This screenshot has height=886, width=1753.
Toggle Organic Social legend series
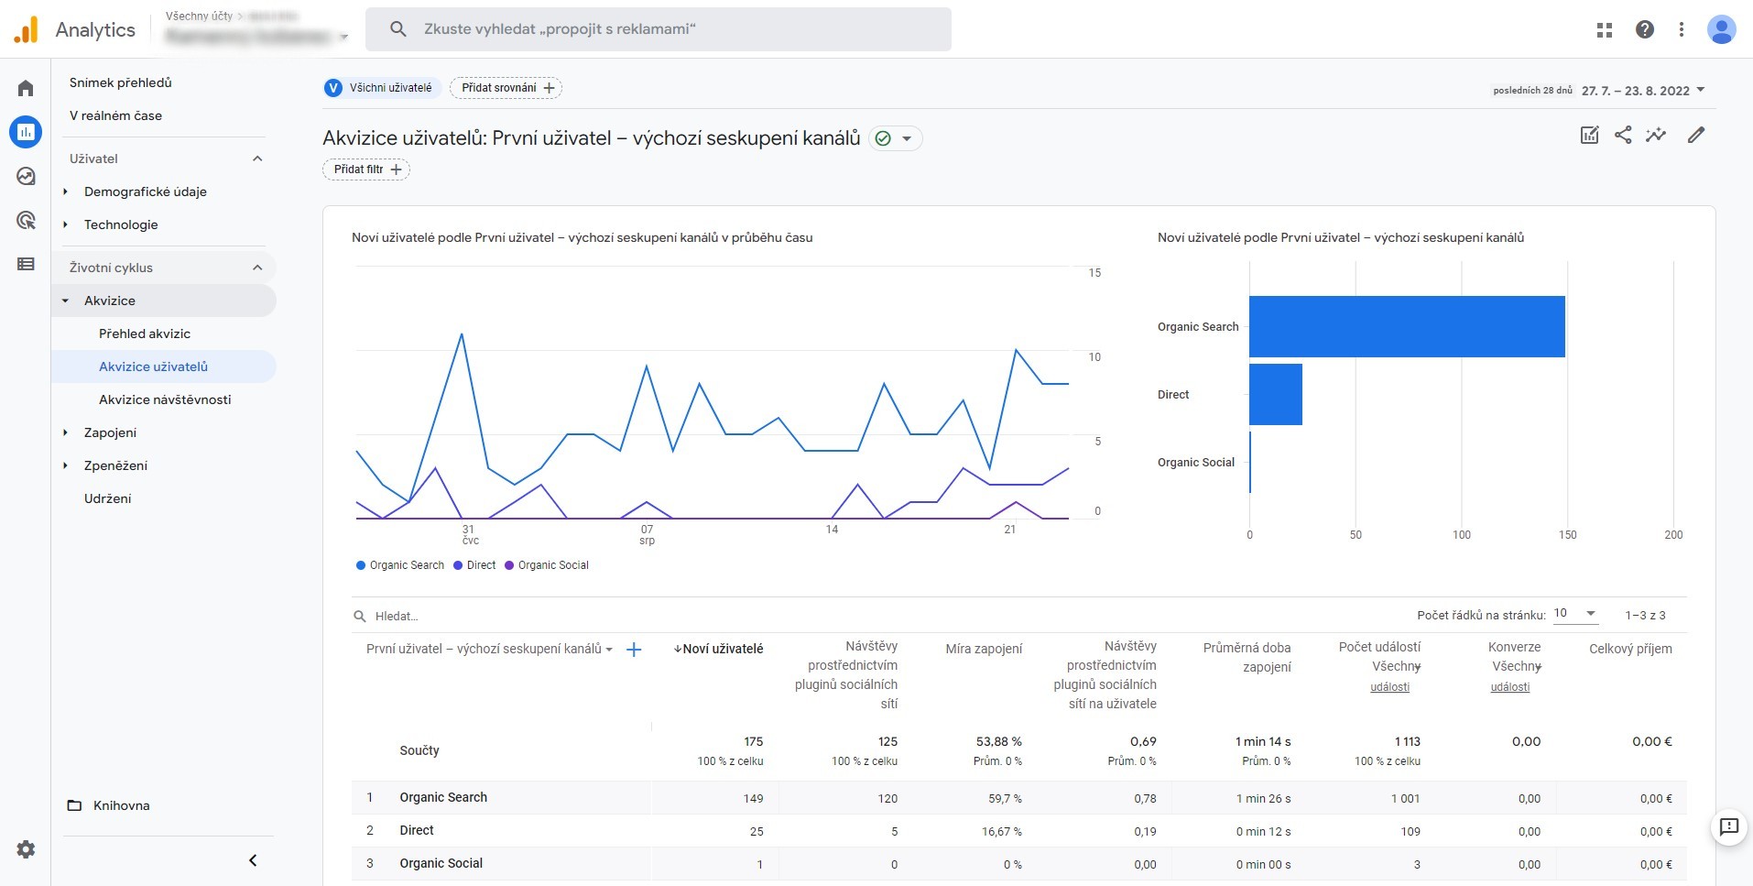(546, 565)
